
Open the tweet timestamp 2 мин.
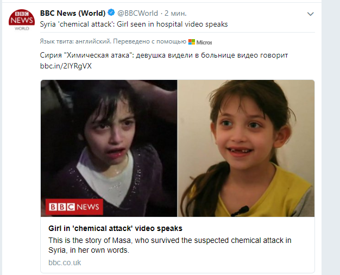click(175, 13)
